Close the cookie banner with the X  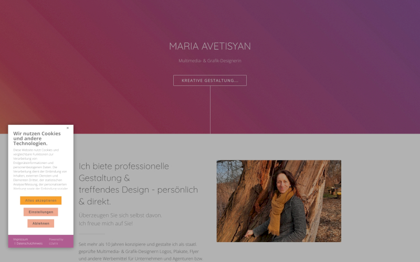tap(68, 128)
